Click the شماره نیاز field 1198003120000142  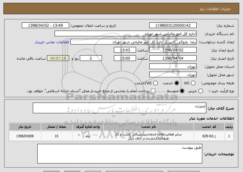[x=173, y=26]
